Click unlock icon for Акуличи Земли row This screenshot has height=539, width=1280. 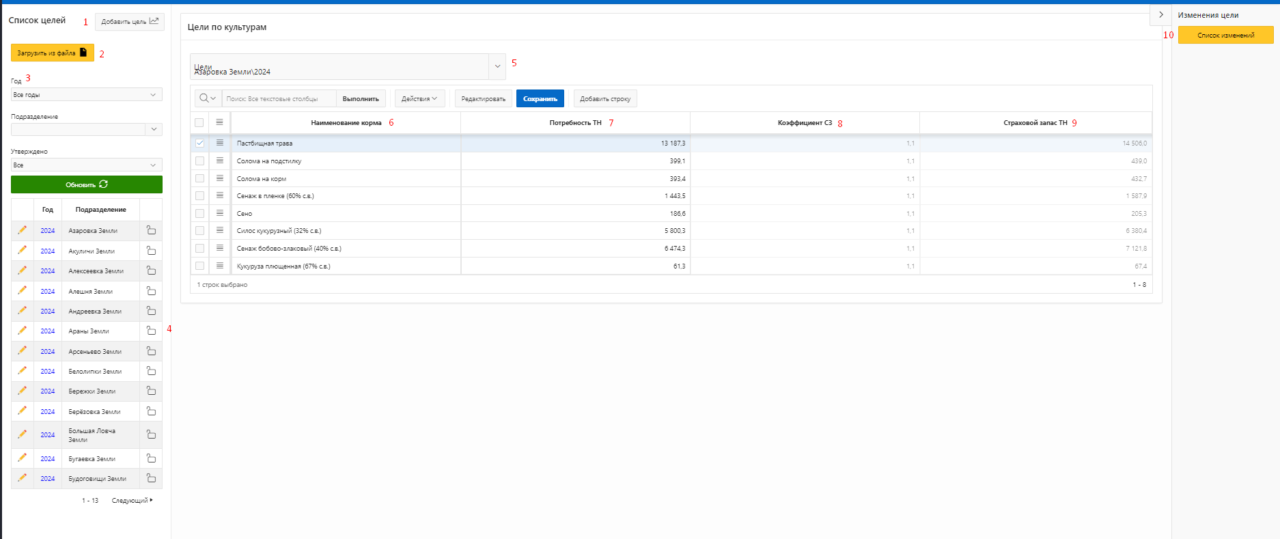pyautogui.click(x=151, y=251)
